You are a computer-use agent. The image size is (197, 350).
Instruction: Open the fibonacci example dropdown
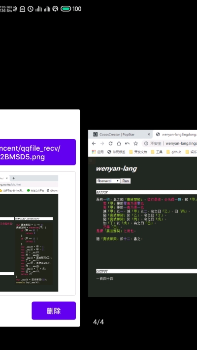tap(108, 181)
